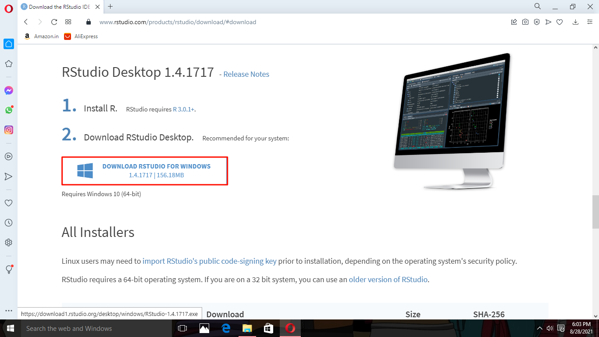Open File Explorer from the taskbar
This screenshot has height=337, width=599.
[x=247, y=328]
